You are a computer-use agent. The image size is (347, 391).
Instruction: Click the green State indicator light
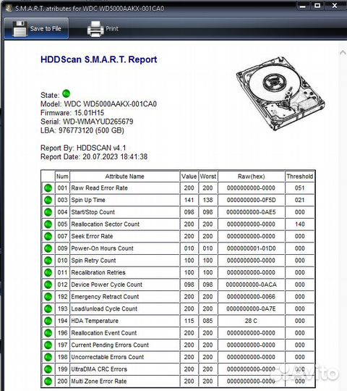click(67, 93)
